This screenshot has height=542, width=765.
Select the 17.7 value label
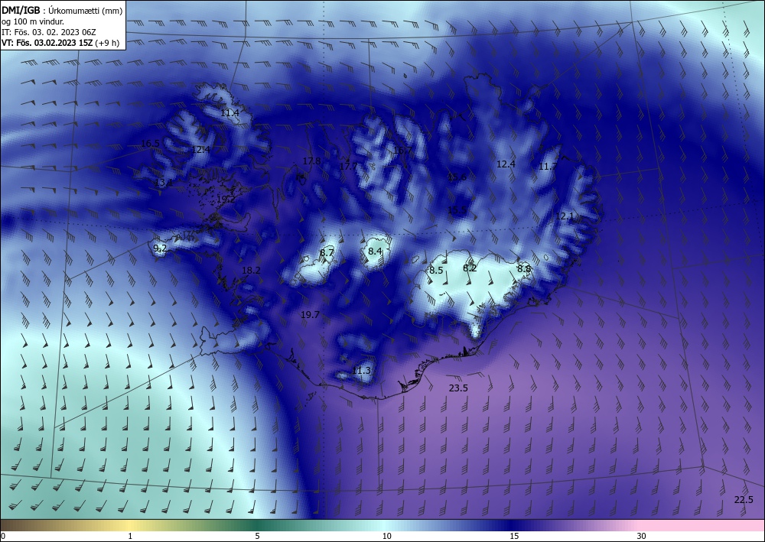348,166
